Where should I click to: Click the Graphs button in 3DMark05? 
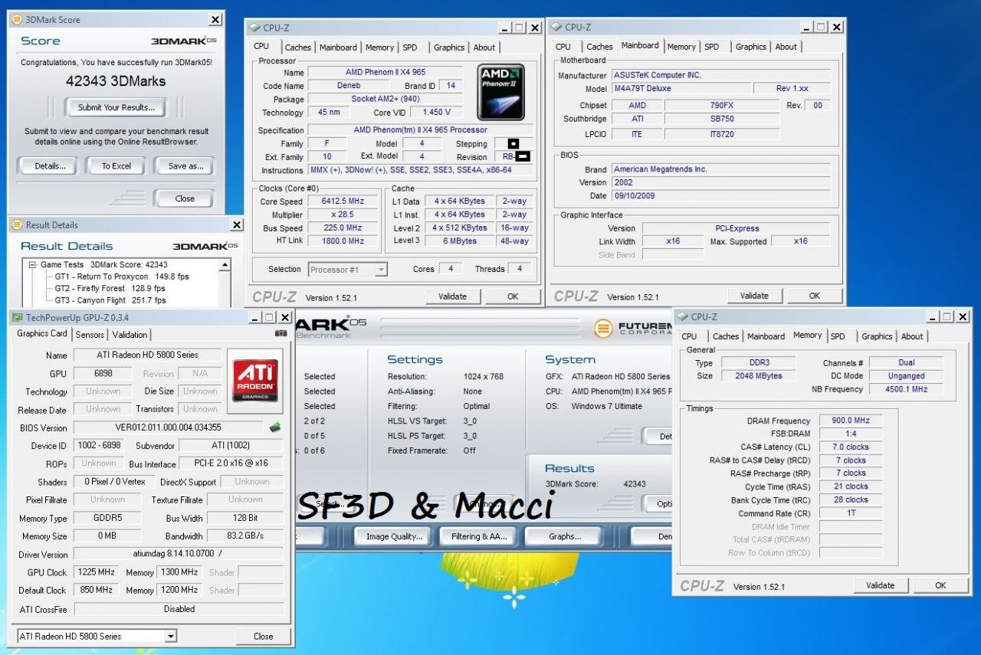coord(564,536)
